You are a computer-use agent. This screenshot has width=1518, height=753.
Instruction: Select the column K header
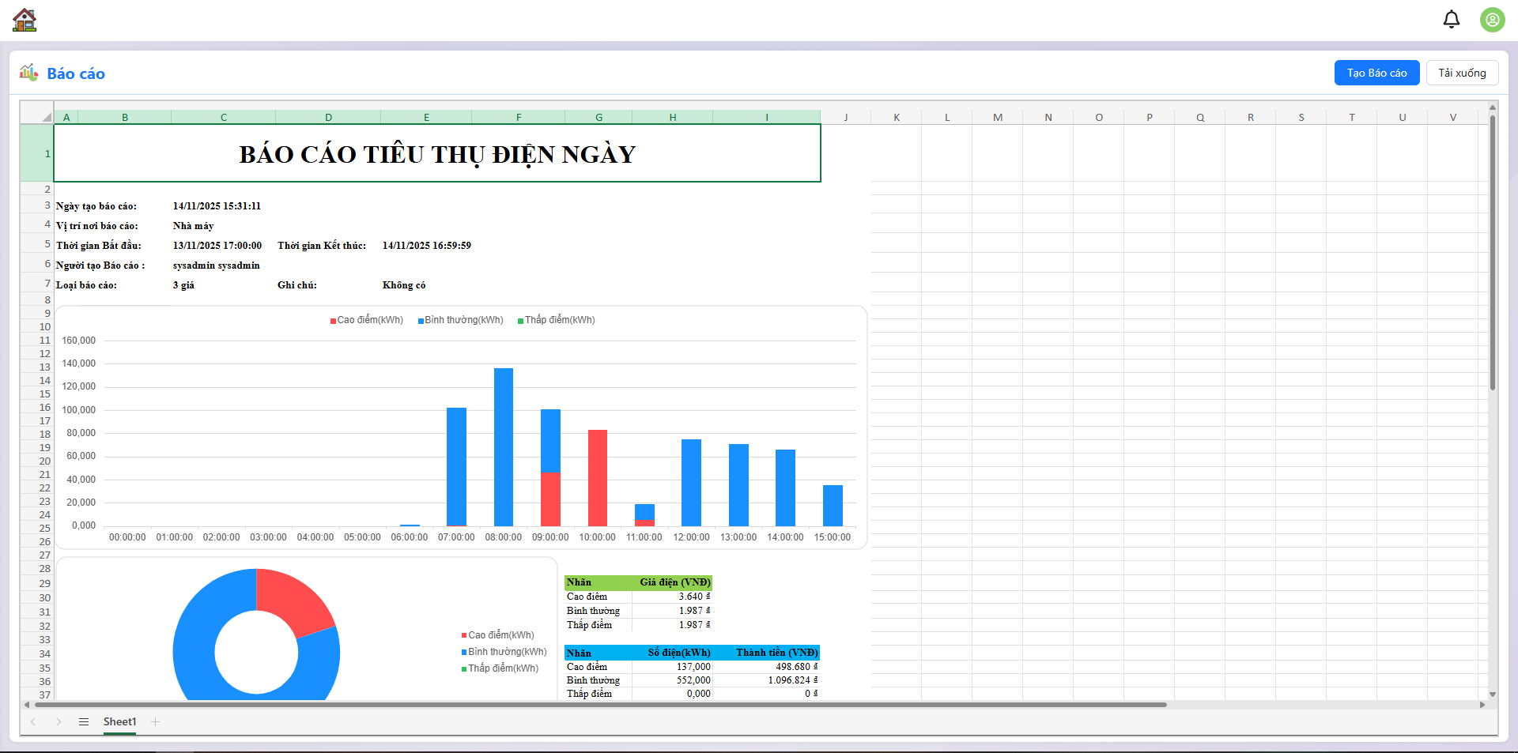[897, 117]
